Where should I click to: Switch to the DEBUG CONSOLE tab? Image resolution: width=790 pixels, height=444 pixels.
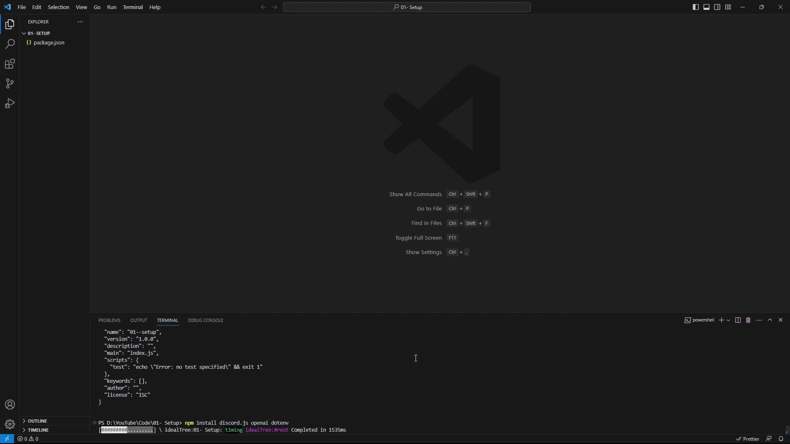(x=206, y=320)
